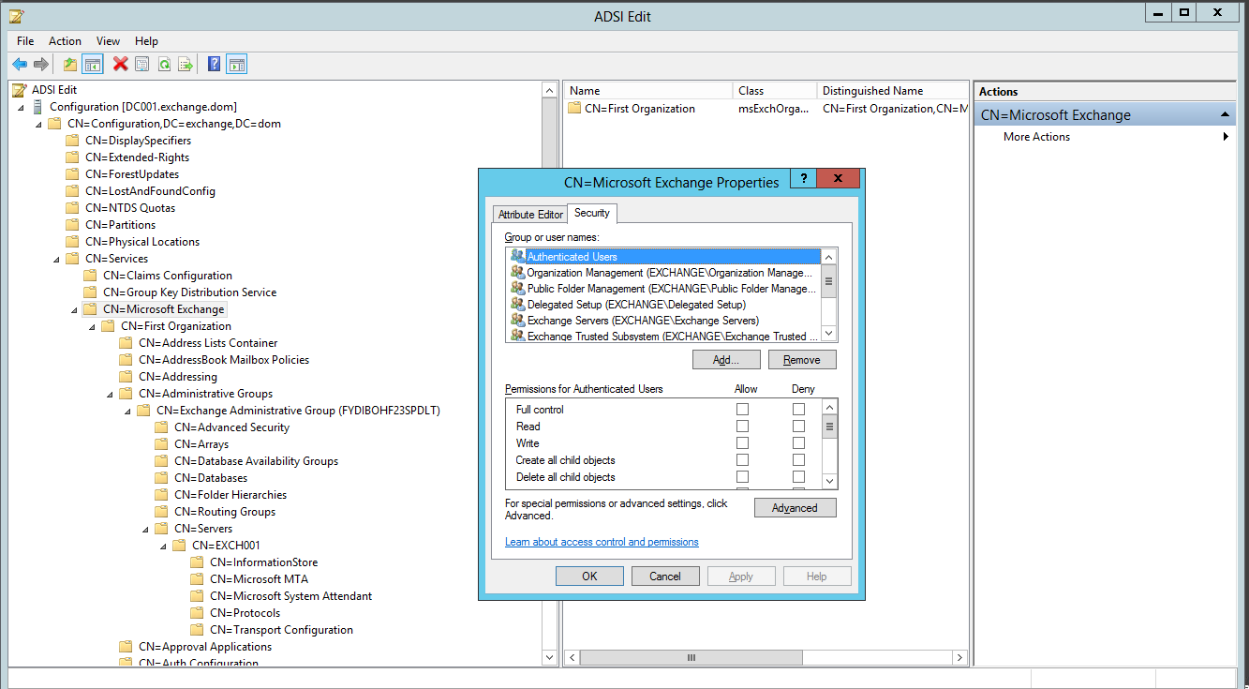Toggle Show/Hide Action Pane toolbar icon
This screenshot has width=1249, height=689.
tap(237, 65)
